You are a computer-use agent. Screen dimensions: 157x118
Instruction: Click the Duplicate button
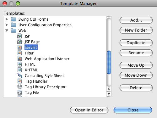point(136,43)
